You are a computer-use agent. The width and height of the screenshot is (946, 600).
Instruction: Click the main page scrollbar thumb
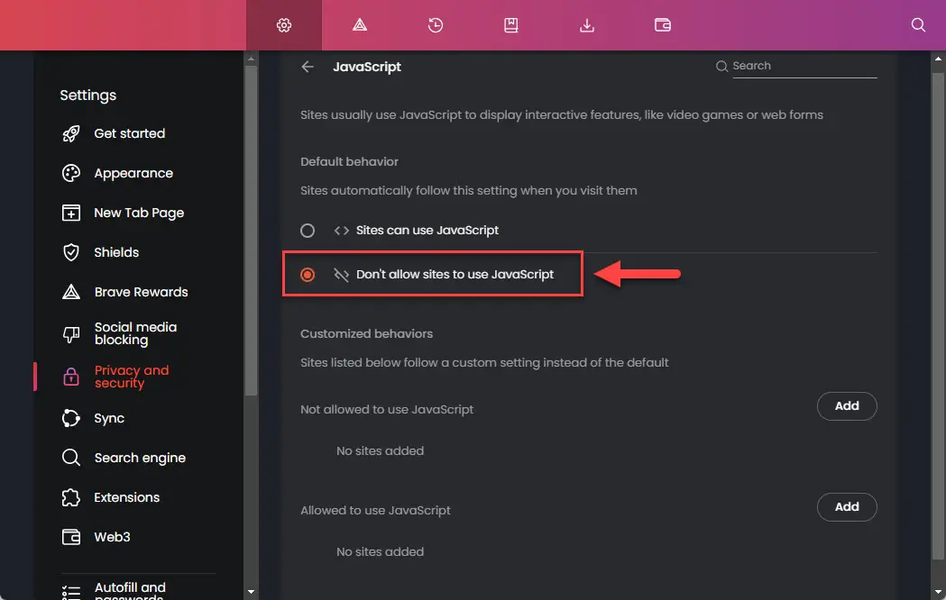pos(938,315)
